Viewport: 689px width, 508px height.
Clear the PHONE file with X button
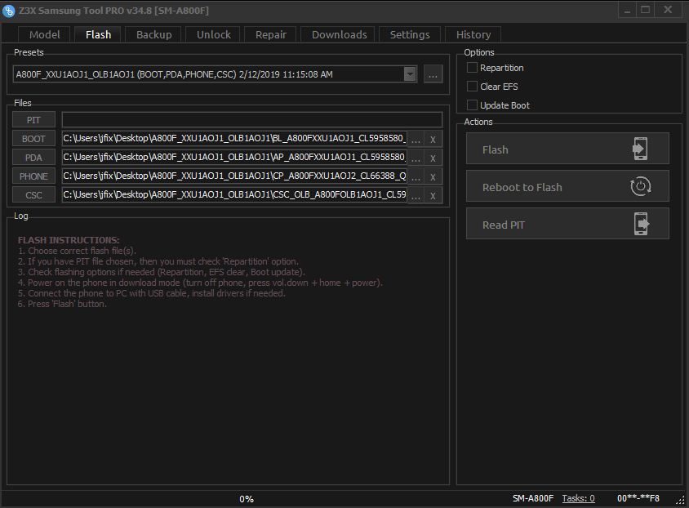point(433,176)
